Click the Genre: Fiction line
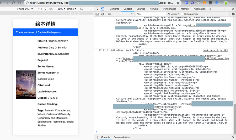Viewport: 236px width, 140px height. click(x=46, y=79)
